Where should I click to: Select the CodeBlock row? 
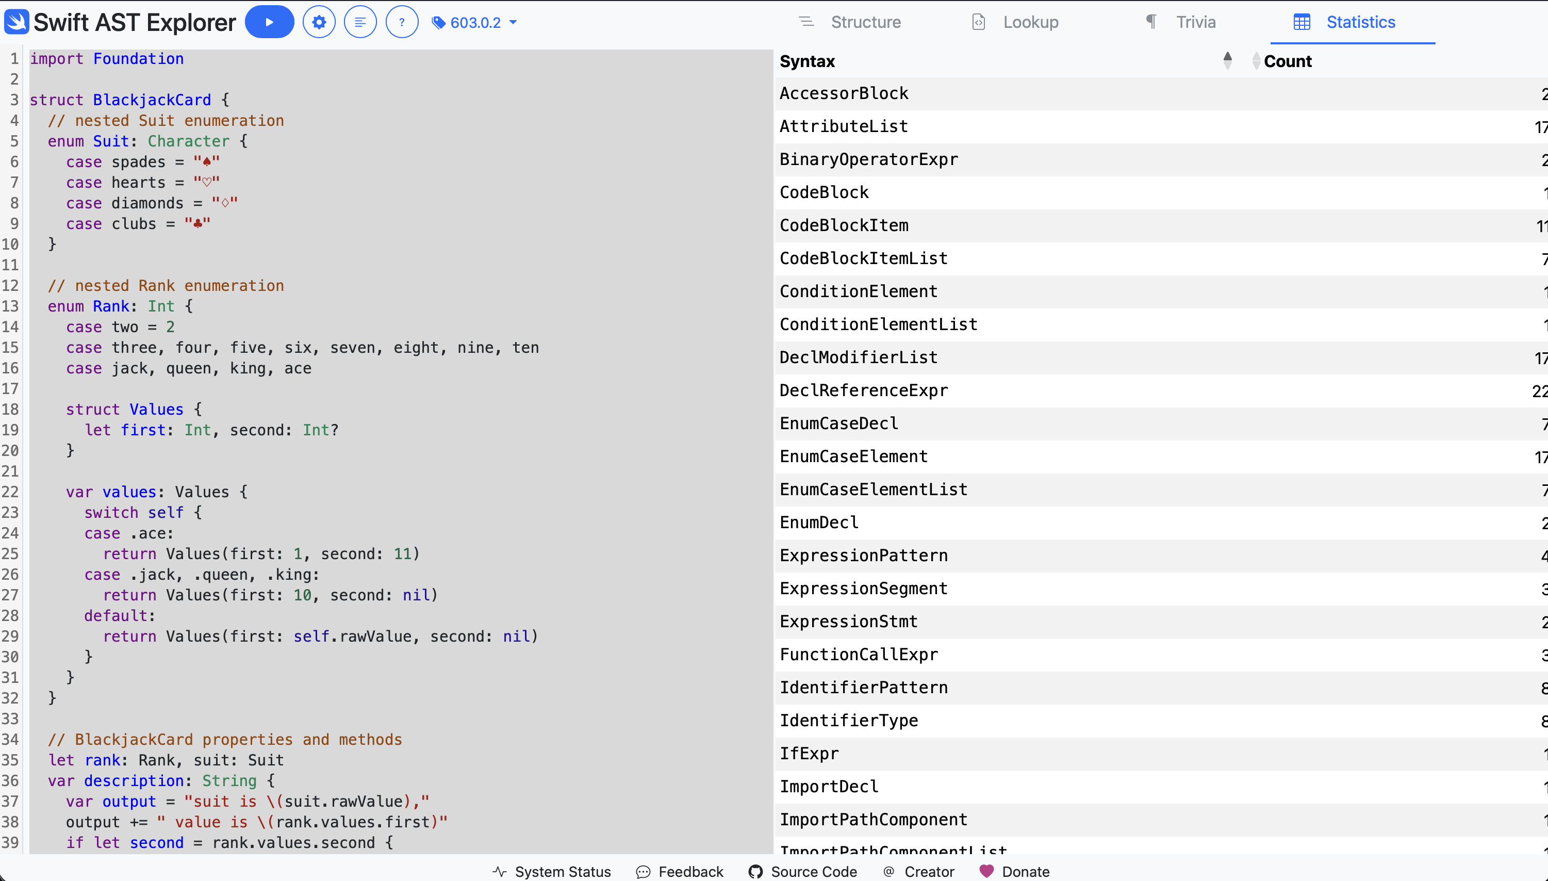pos(1161,192)
